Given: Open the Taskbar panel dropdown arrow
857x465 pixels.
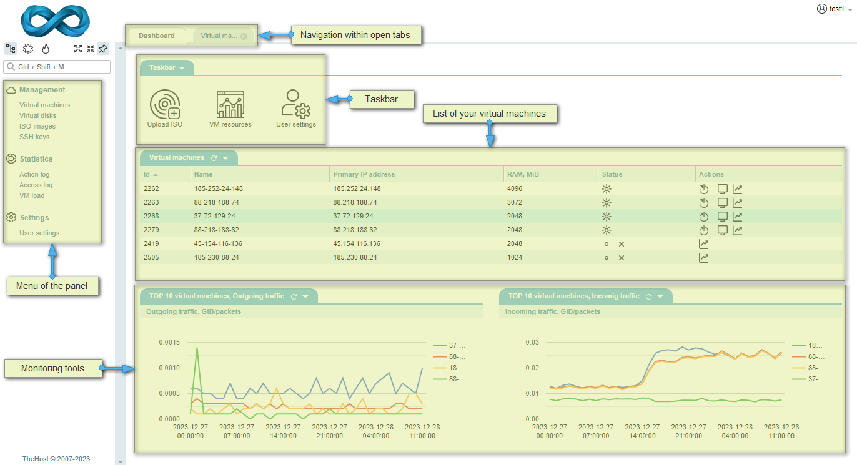Looking at the screenshot, I should (182, 67).
